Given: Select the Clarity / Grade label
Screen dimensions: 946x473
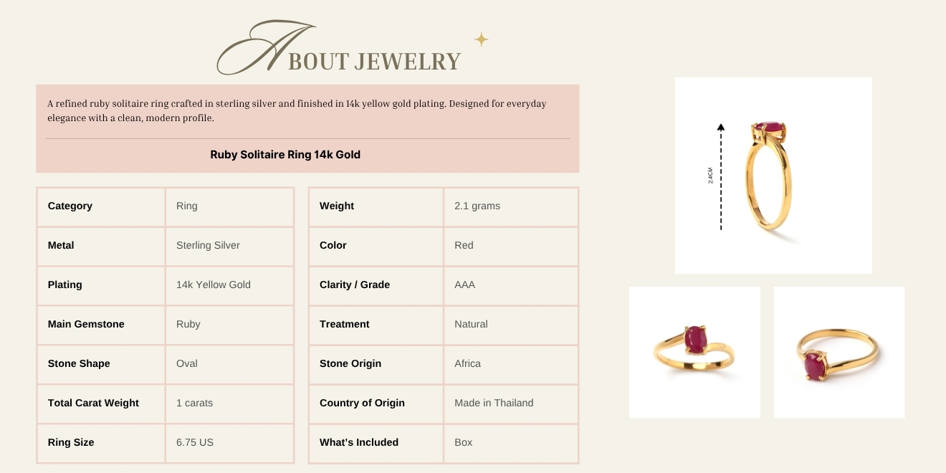Looking at the screenshot, I should 355,285.
